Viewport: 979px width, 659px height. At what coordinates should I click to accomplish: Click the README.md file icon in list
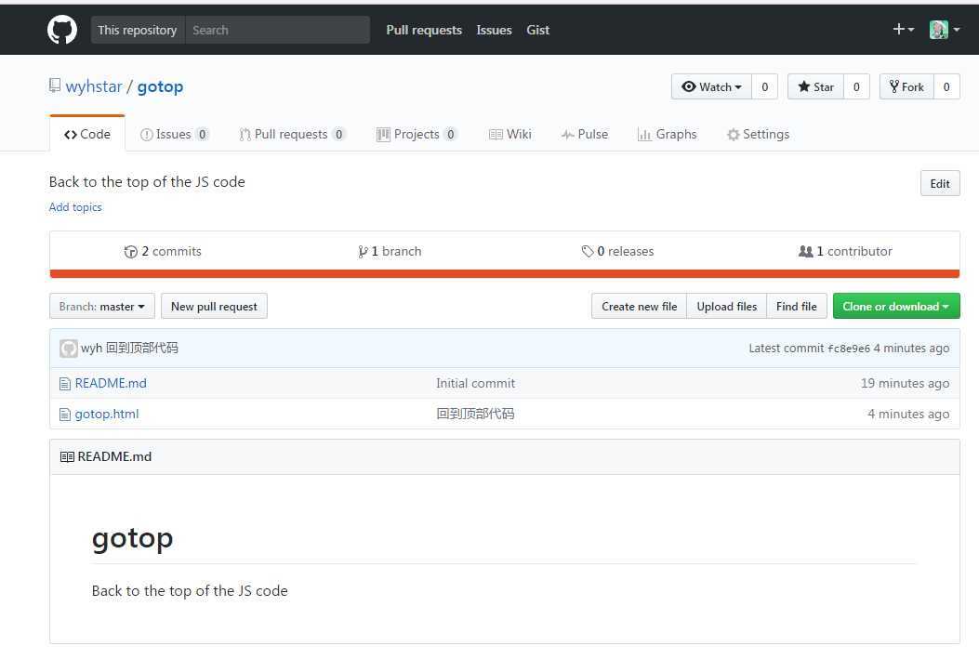(x=65, y=384)
